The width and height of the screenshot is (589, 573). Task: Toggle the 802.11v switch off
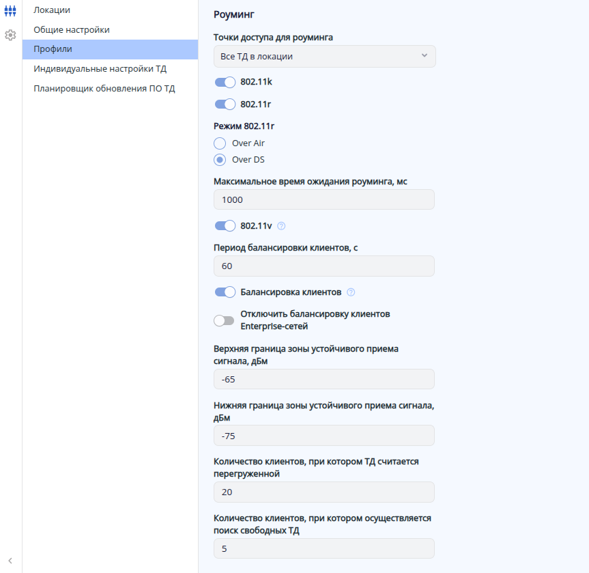225,226
